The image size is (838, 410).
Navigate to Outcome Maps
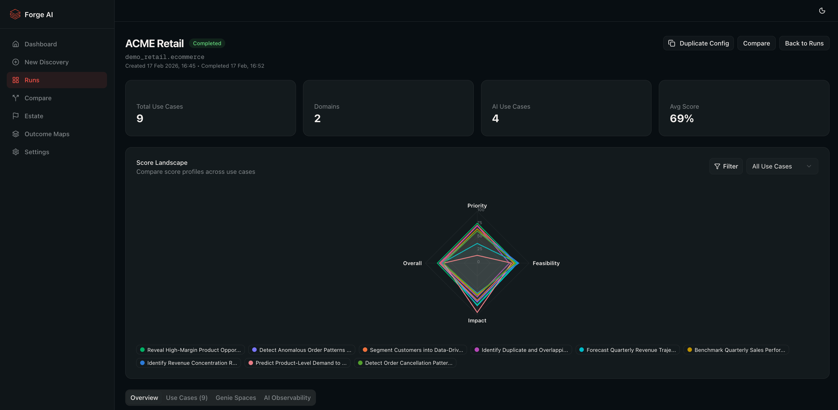click(x=57, y=134)
